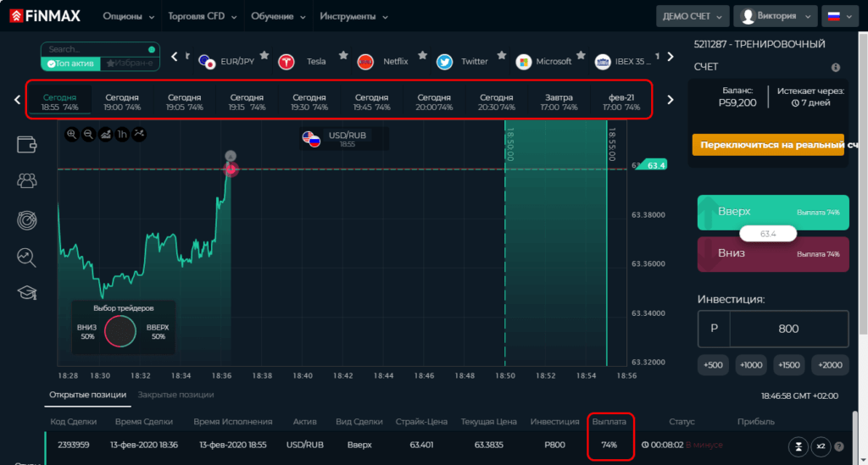Viewport: 868px width, 465px height.
Task: Open the Виктория user menu dropdown
Action: (x=775, y=16)
